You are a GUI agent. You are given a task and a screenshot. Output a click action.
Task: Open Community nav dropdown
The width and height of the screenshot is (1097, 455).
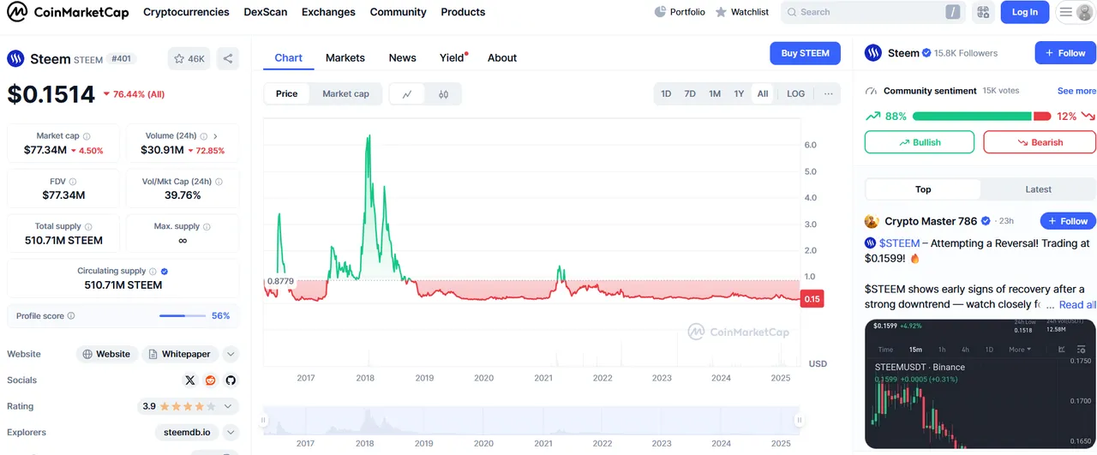point(398,12)
